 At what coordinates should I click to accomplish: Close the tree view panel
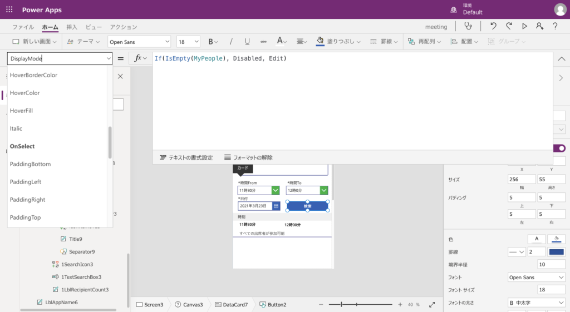point(120,76)
